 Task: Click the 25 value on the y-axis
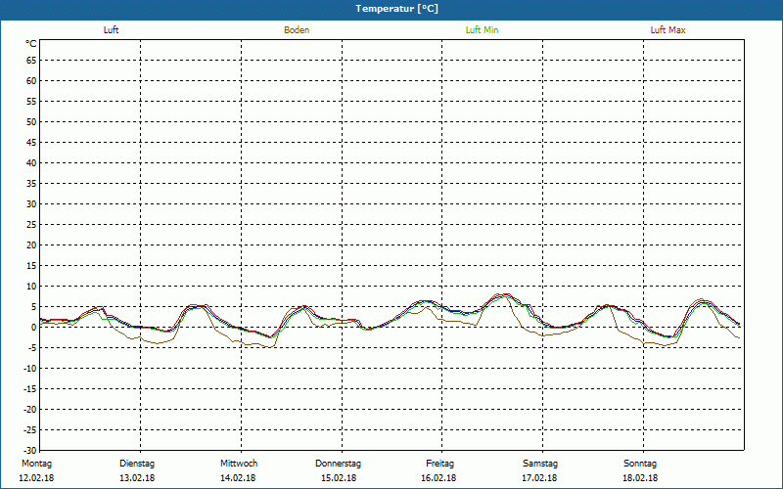[x=31, y=225]
